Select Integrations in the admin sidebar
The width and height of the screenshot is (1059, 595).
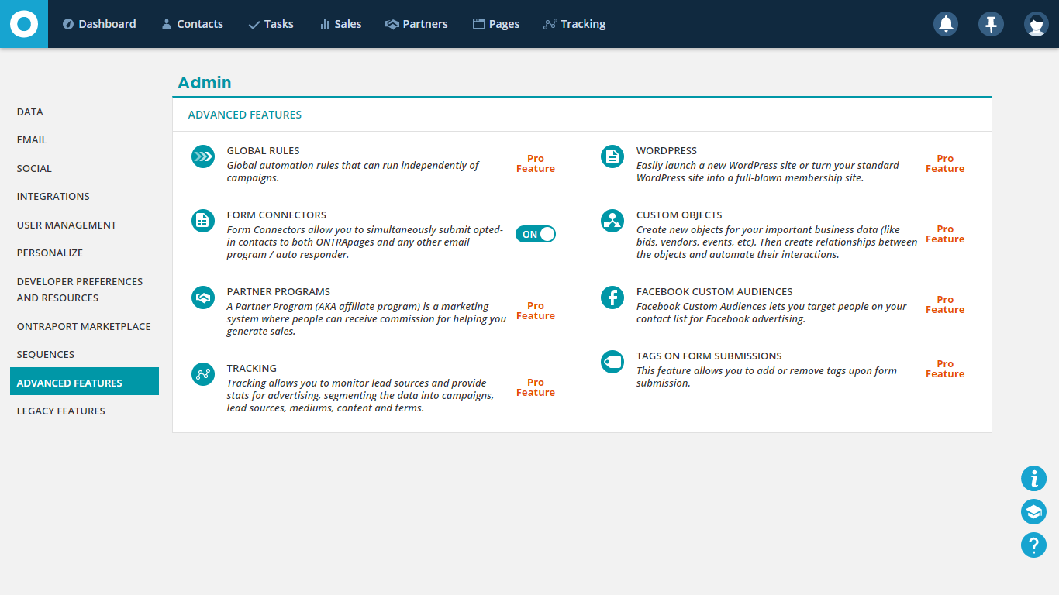(53, 197)
